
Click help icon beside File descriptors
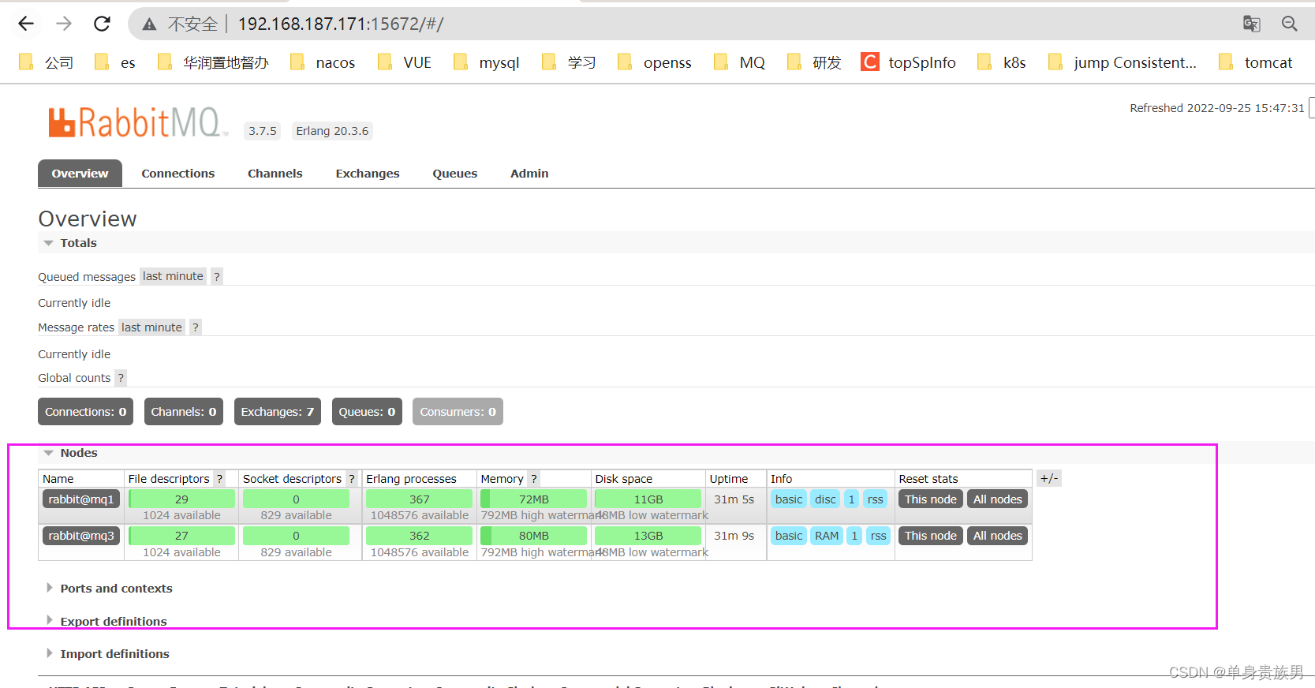(x=219, y=479)
